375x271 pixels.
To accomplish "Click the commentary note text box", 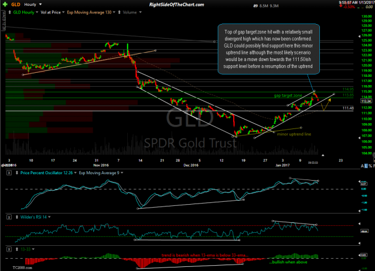I will 268,49.
